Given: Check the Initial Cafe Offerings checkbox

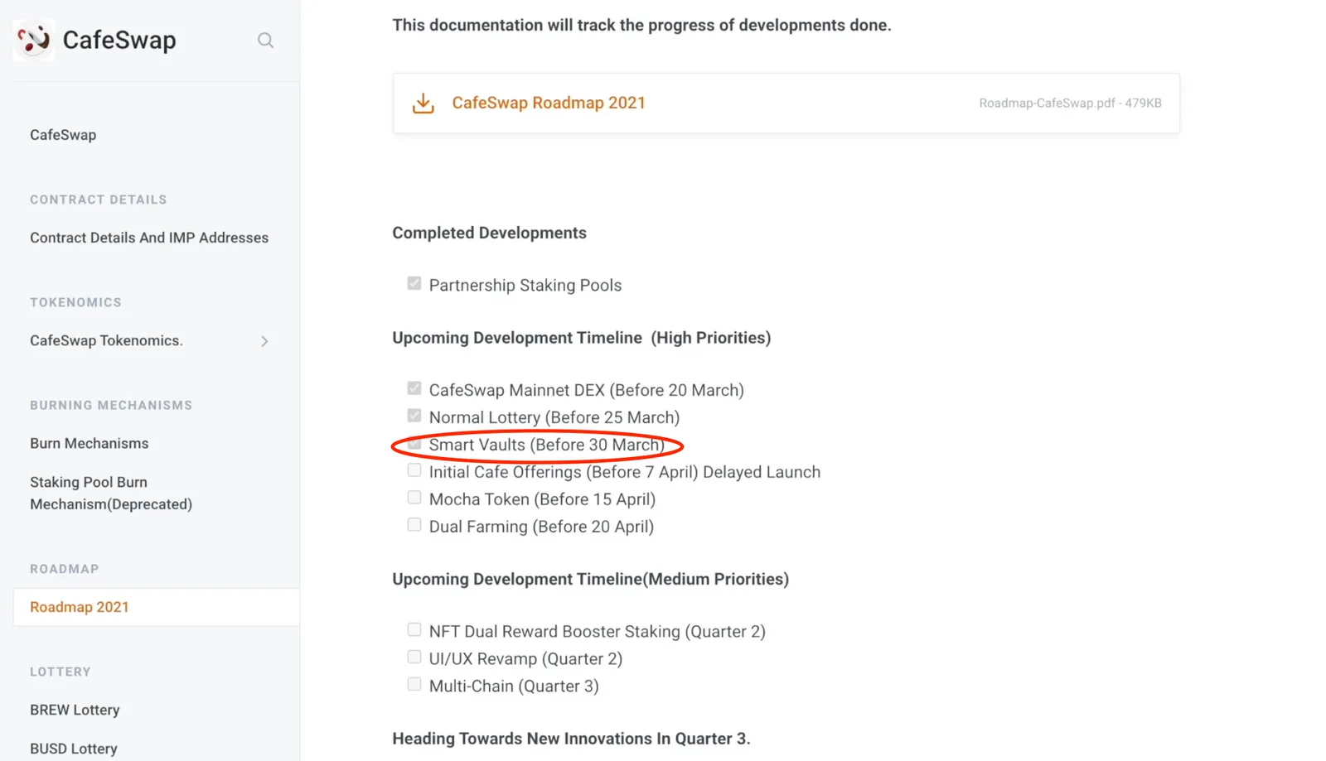Looking at the screenshot, I should point(414,470).
